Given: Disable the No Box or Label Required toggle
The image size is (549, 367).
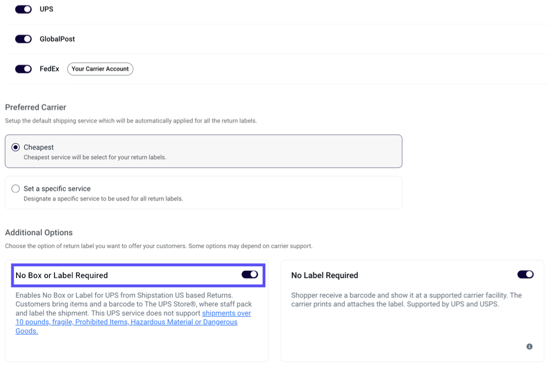Looking at the screenshot, I should (x=250, y=274).
